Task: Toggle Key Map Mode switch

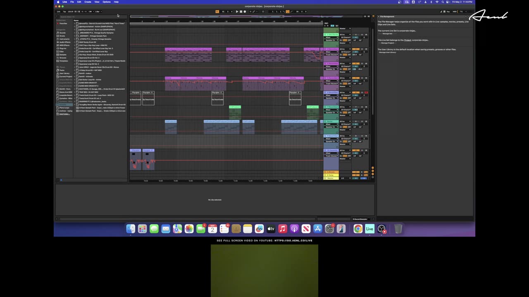Action: pos(448,12)
